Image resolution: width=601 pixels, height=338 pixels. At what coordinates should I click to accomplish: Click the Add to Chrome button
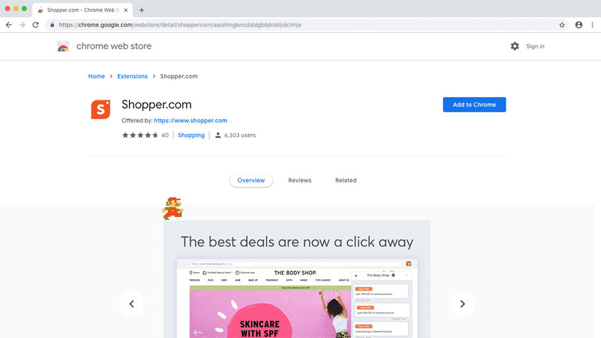point(474,104)
